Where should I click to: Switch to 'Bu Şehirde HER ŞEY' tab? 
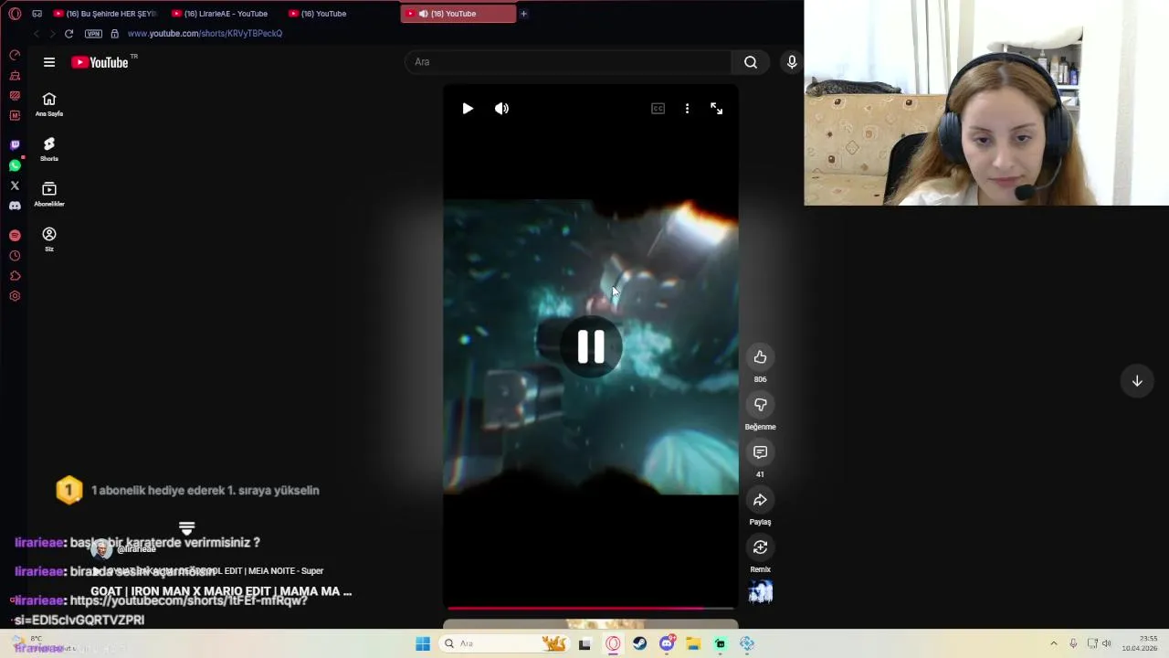(x=106, y=14)
